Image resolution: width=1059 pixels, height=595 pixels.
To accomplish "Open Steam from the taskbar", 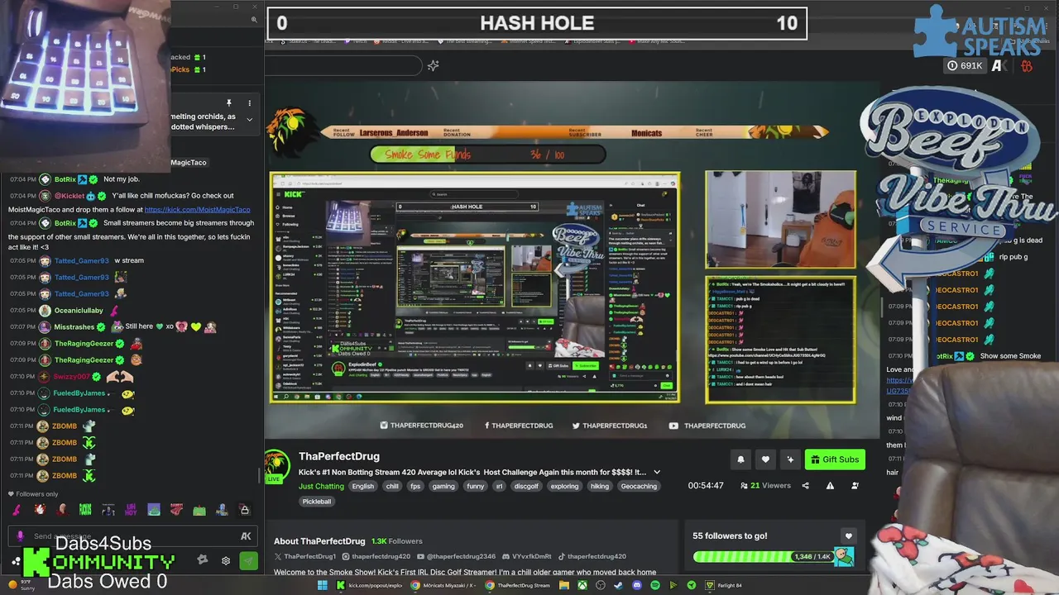I will [x=618, y=585].
